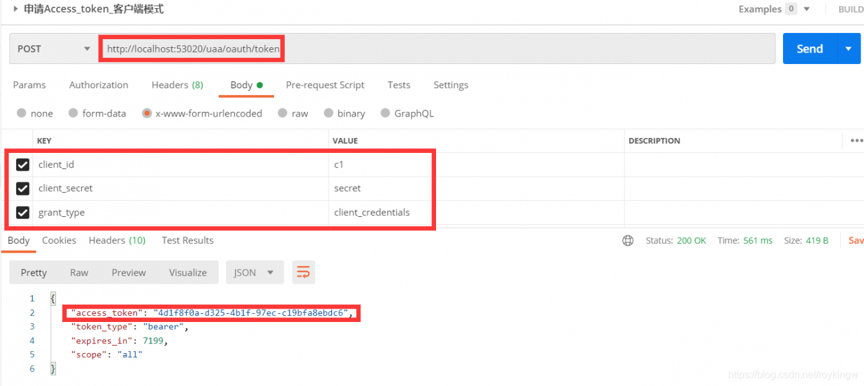Viewport: 864px width, 386px height.
Task: Click the secret value cell
Action: pyautogui.click(x=476, y=189)
